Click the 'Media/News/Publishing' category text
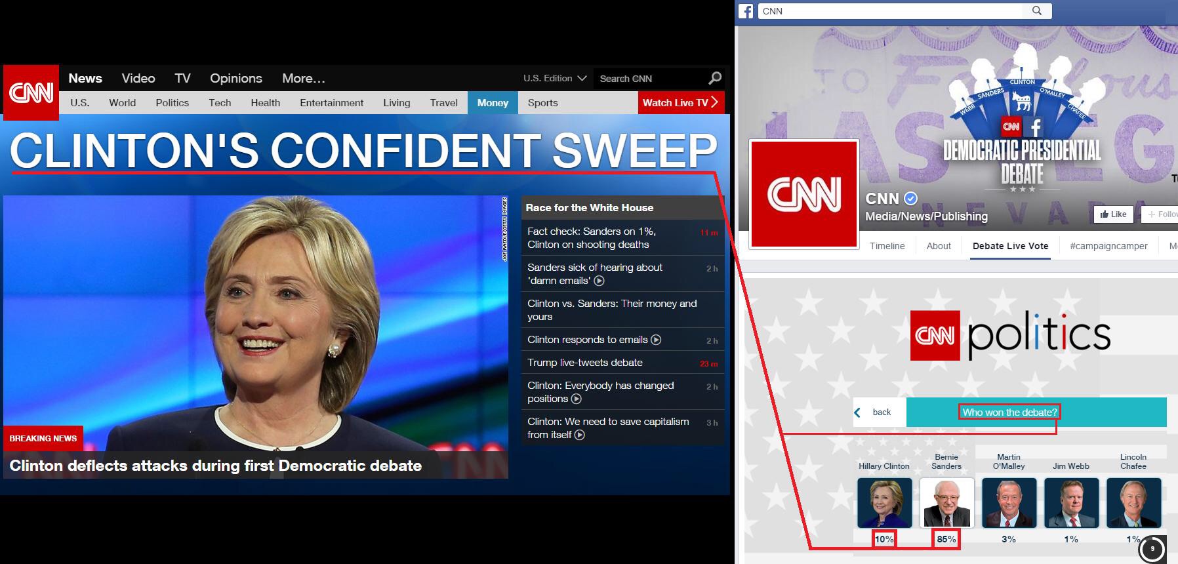1178x564 pixels. click(926, 216)
